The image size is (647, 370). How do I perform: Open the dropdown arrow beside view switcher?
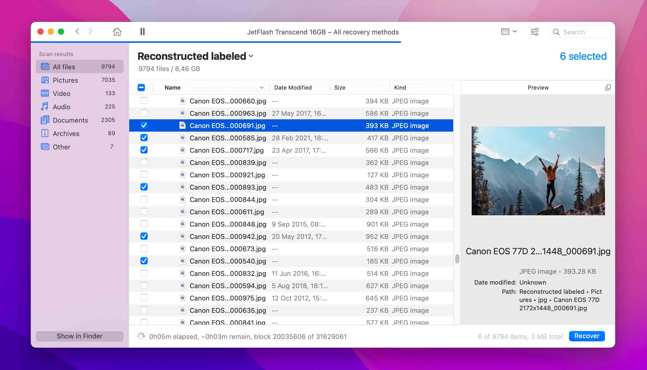click(515, 32)
